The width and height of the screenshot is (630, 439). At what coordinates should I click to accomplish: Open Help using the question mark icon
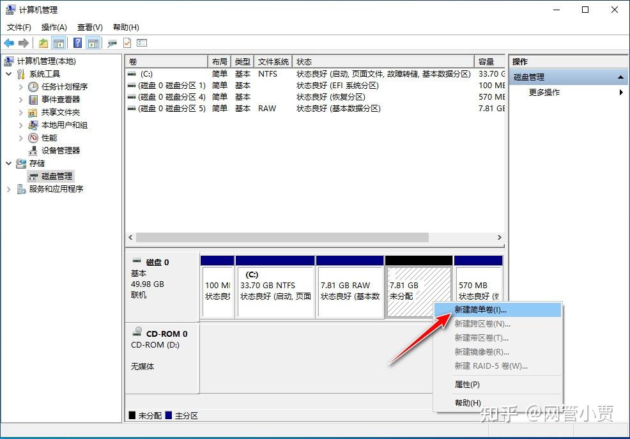coord(77,43)
